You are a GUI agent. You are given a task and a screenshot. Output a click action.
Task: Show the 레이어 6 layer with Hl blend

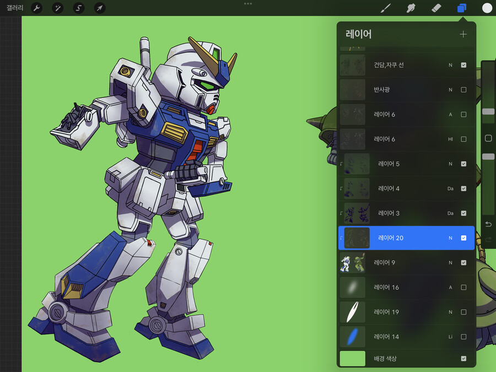463,139
